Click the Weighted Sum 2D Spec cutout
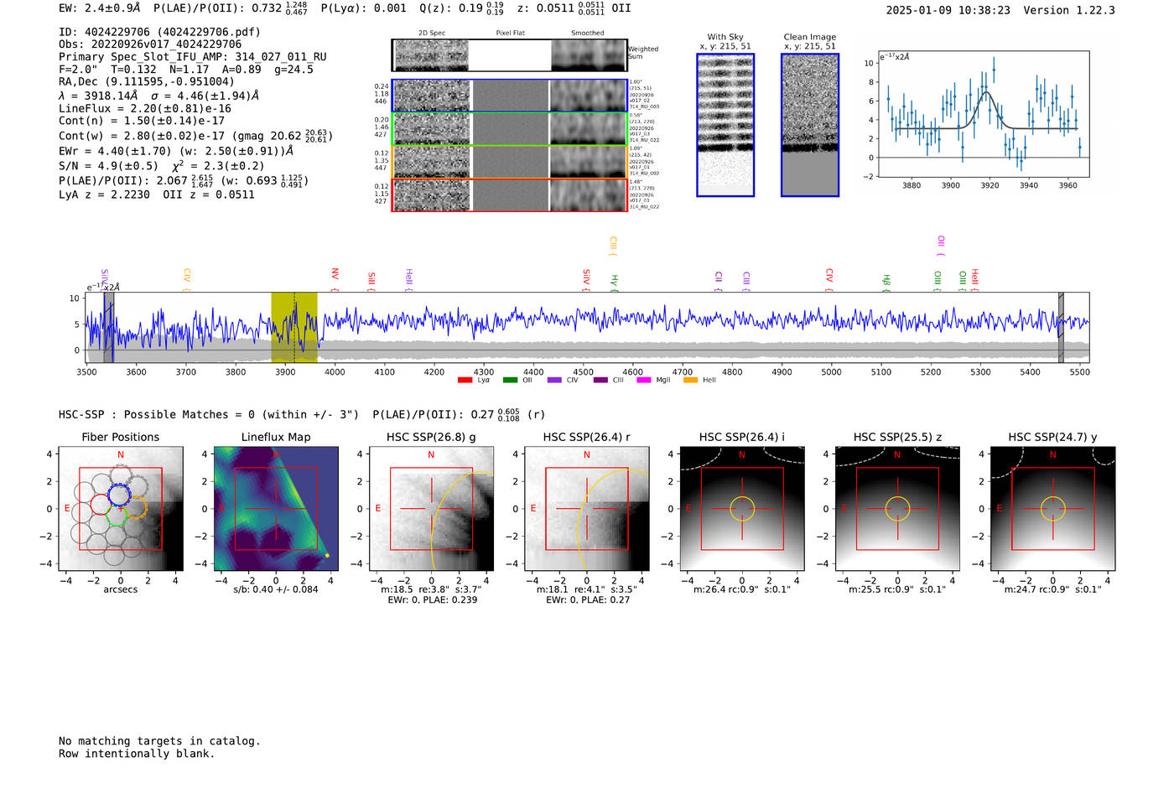The width and height of the screenshot is (1174, 799). point(432,55)
